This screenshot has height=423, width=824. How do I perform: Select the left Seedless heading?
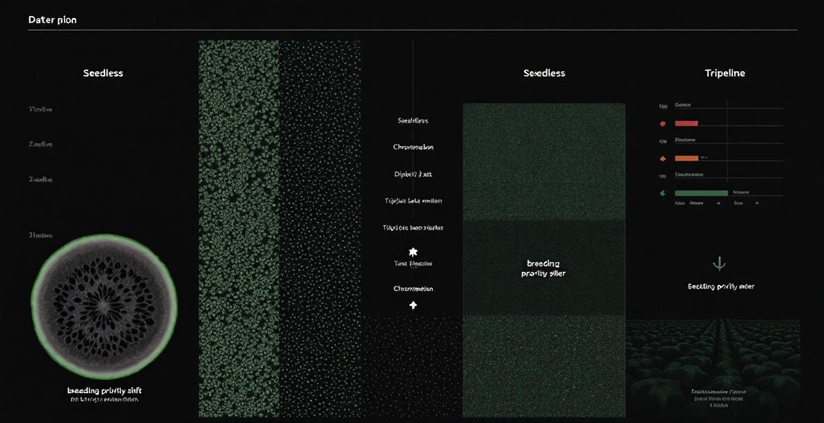click(x=103, y=73)
